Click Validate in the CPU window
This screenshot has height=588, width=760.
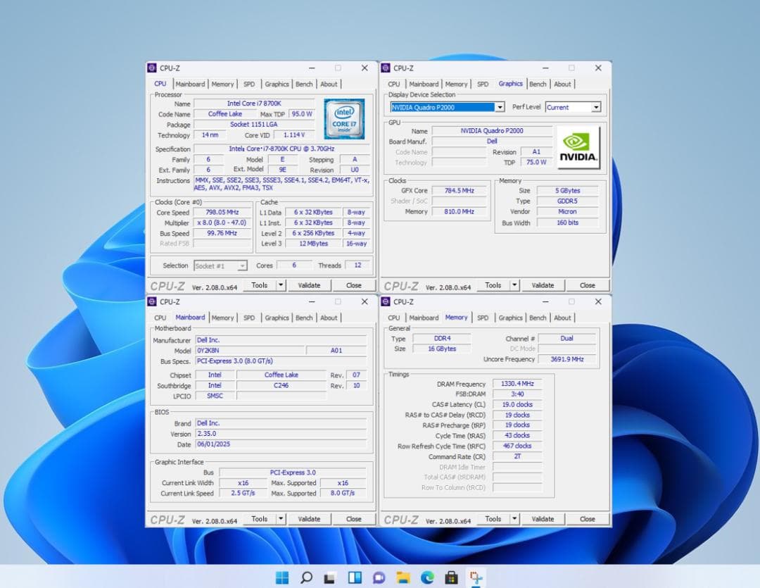coord(310,285)
